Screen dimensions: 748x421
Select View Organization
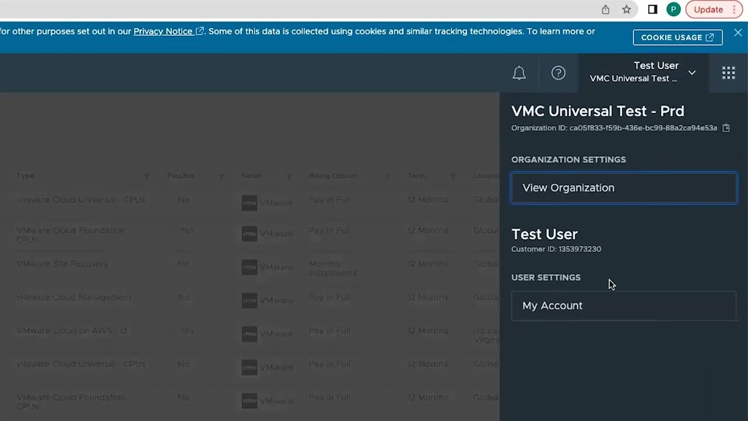pyautogui.click(x=624, y=188)
